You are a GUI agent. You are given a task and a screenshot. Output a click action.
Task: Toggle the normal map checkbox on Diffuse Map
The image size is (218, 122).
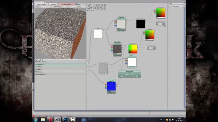[114, 55]
